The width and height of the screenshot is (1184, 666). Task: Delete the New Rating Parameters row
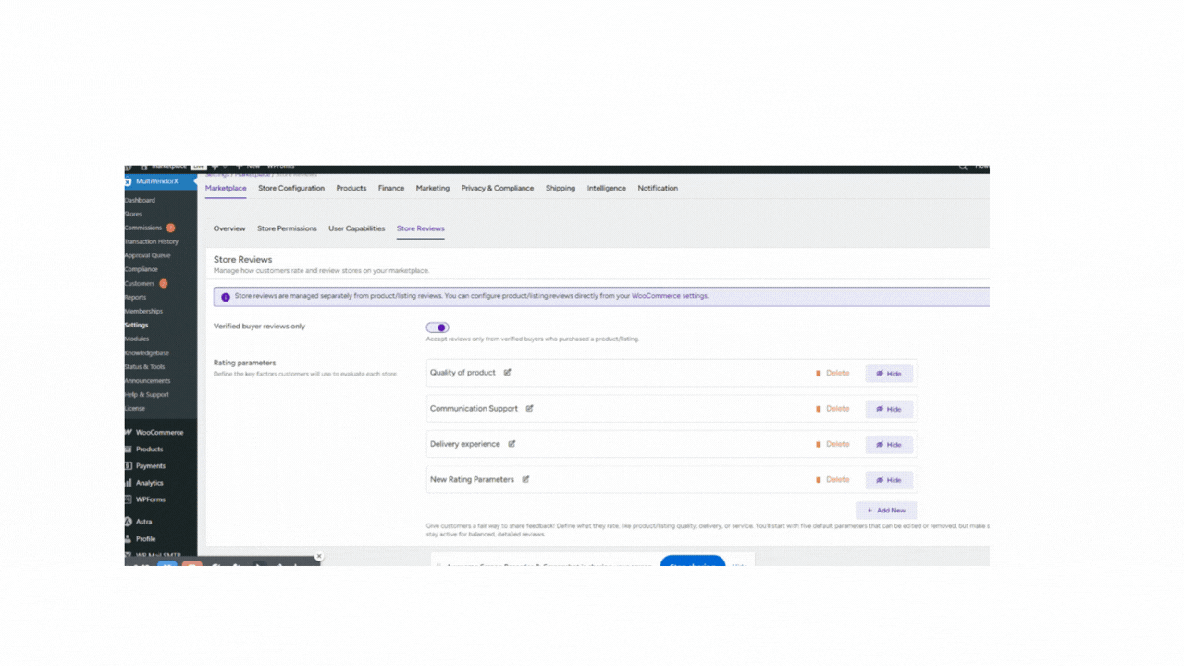(832, 480)
